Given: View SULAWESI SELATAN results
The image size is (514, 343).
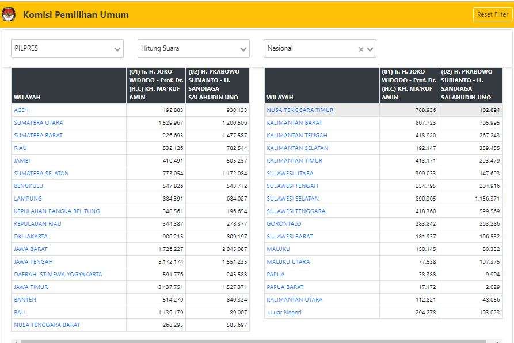Looking at the screenshot, I should click(x=293, y=198).
